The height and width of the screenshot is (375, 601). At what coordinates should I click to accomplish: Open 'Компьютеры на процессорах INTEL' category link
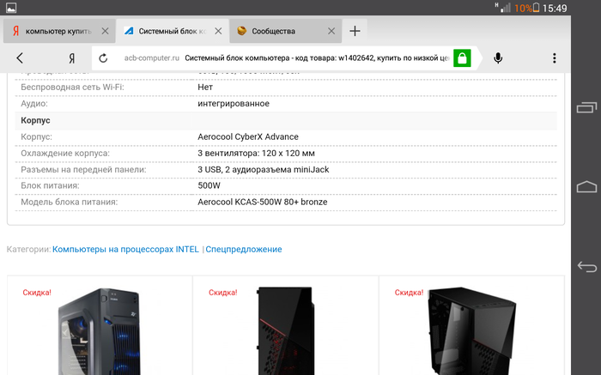125,250
